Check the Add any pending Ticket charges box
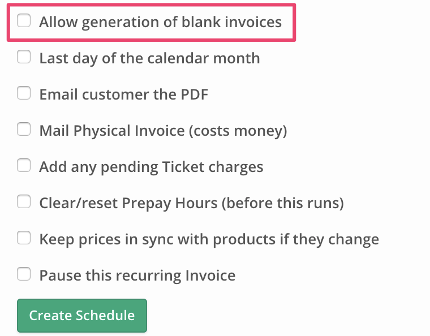 24,166
